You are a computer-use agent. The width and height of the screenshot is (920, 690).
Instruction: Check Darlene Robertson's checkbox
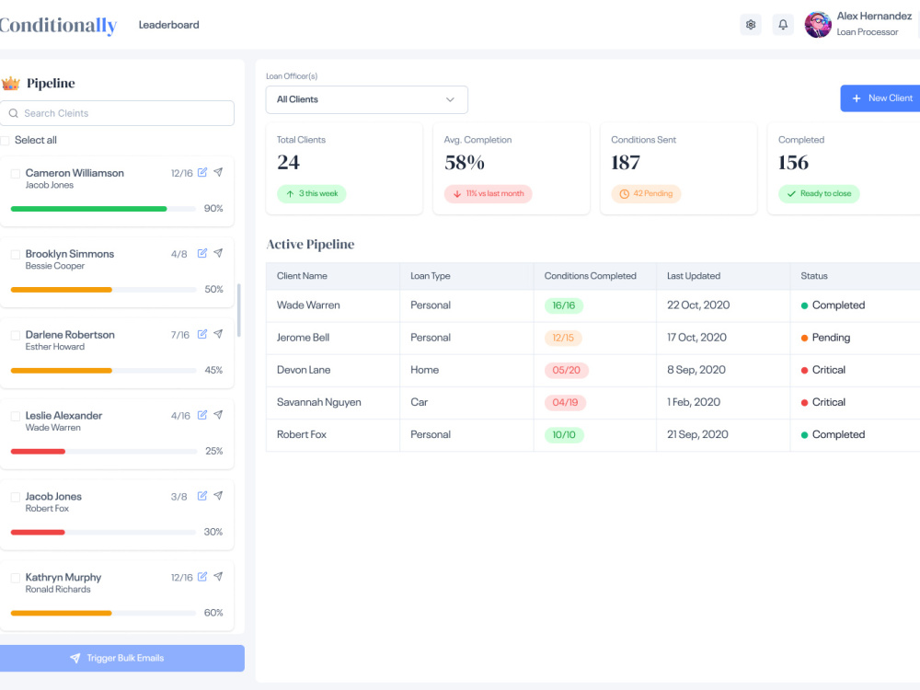(16, 336)
